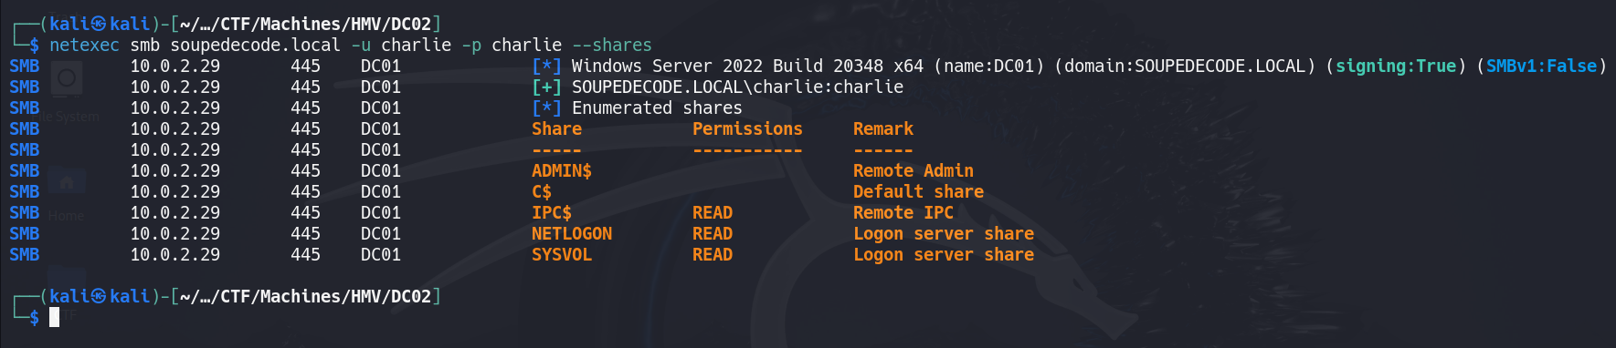The height and width of the screenshot is (348, 1616).
Task: Click the SYSVOL share entry
Action: (562, 254)
